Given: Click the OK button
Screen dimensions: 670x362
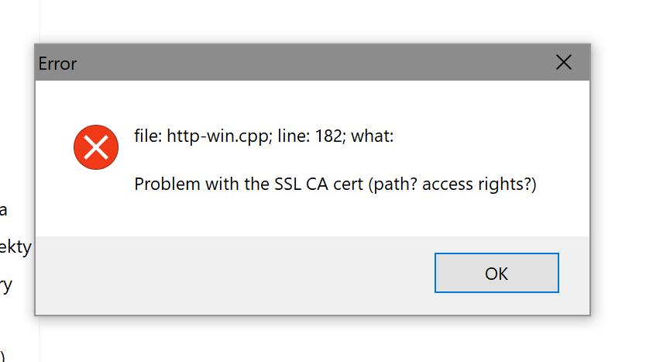Looking at the screenshot, I should tap(496, 273).
